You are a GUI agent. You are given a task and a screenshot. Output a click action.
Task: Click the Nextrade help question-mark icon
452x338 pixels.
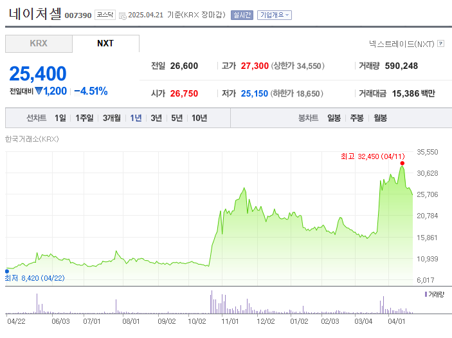[440, 44]
